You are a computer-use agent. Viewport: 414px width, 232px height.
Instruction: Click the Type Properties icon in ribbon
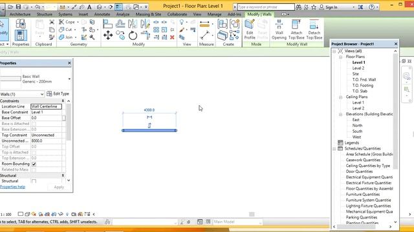[21, 24]
